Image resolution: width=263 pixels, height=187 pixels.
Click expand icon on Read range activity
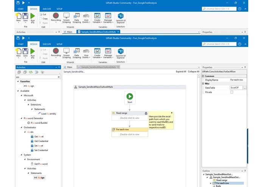pos(146,113)
